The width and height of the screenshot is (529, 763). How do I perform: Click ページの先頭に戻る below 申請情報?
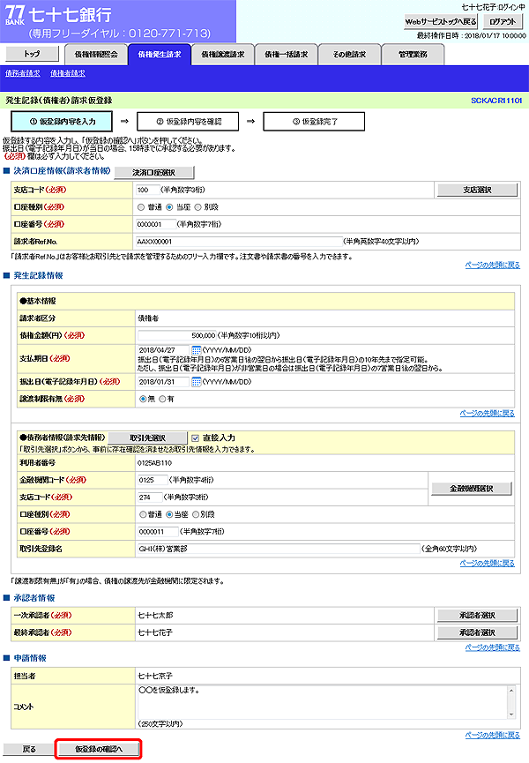coord(493,736)
